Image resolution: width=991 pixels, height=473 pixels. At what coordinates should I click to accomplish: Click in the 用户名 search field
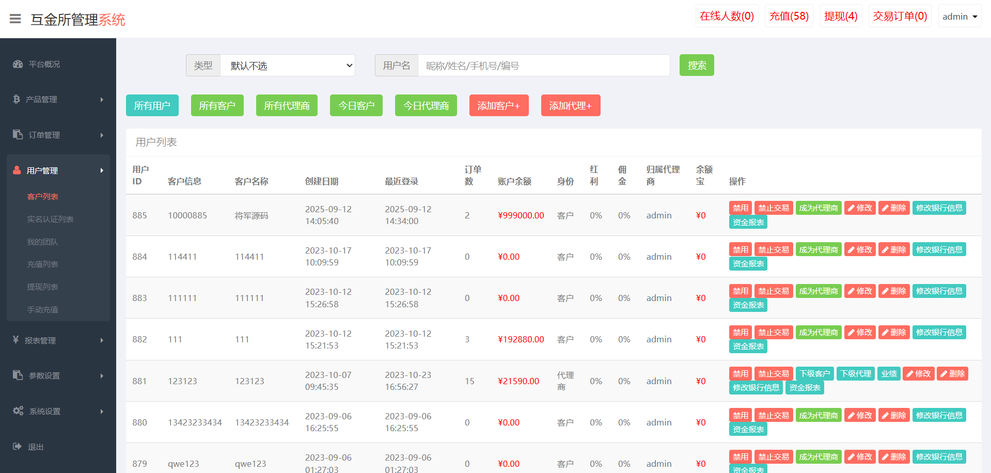[543, 66]
